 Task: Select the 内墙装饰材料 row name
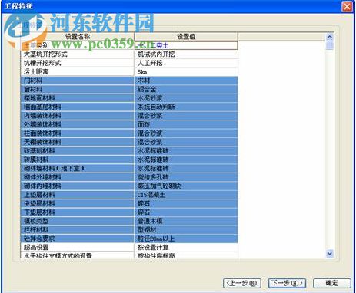pyautogui.click(x=78, y=116)
